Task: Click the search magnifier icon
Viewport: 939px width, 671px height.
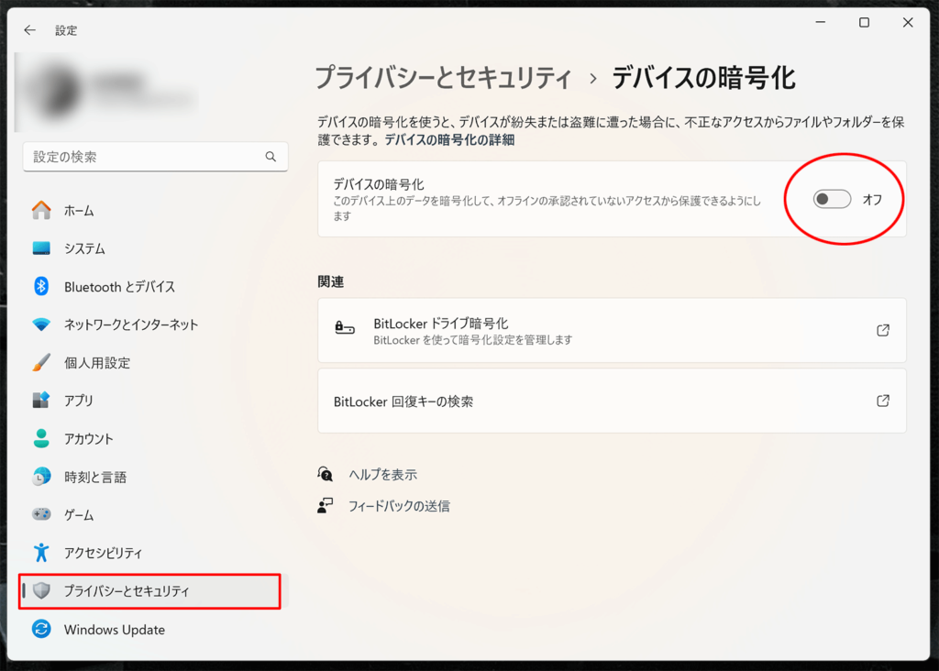Action: click(x=271, y=157)
